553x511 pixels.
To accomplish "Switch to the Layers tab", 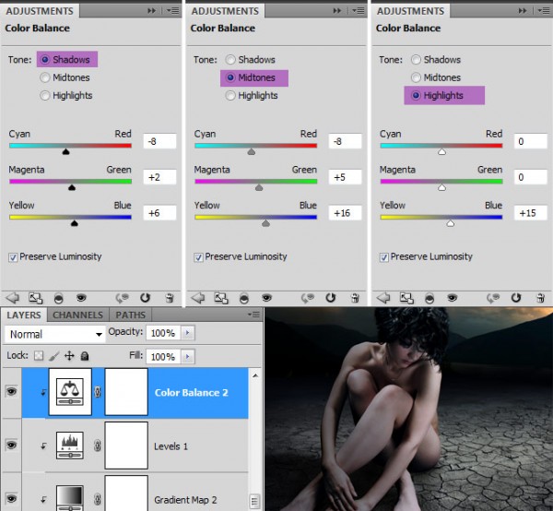I will 24,315.
